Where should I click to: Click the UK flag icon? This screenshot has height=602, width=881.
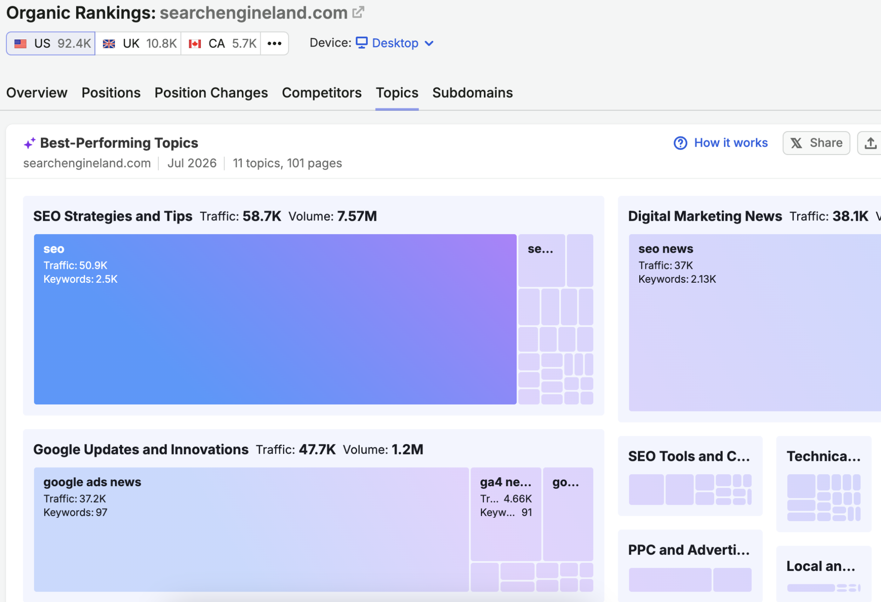click(109, 43)
